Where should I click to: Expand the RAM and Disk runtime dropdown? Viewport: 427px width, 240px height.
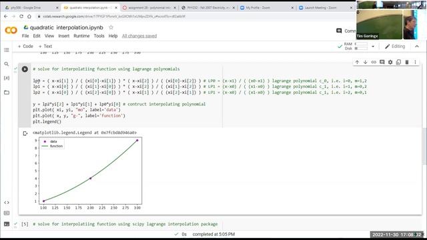point(373,47)
